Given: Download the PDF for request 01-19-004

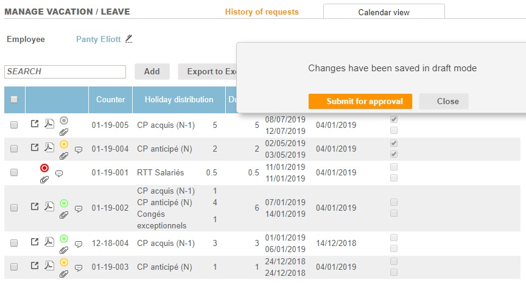Looking at the screenshot, I should (x=50, y=147).
